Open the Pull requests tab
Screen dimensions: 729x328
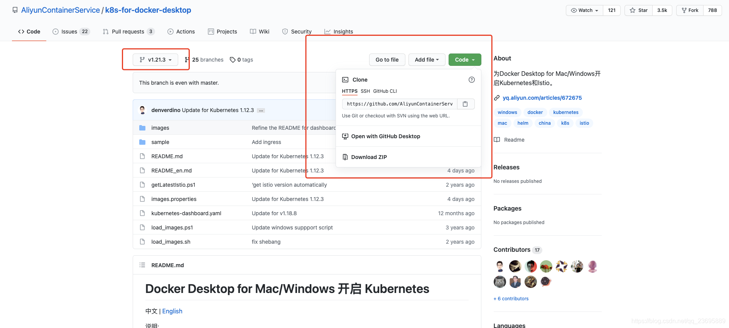[x=129, y=32]
